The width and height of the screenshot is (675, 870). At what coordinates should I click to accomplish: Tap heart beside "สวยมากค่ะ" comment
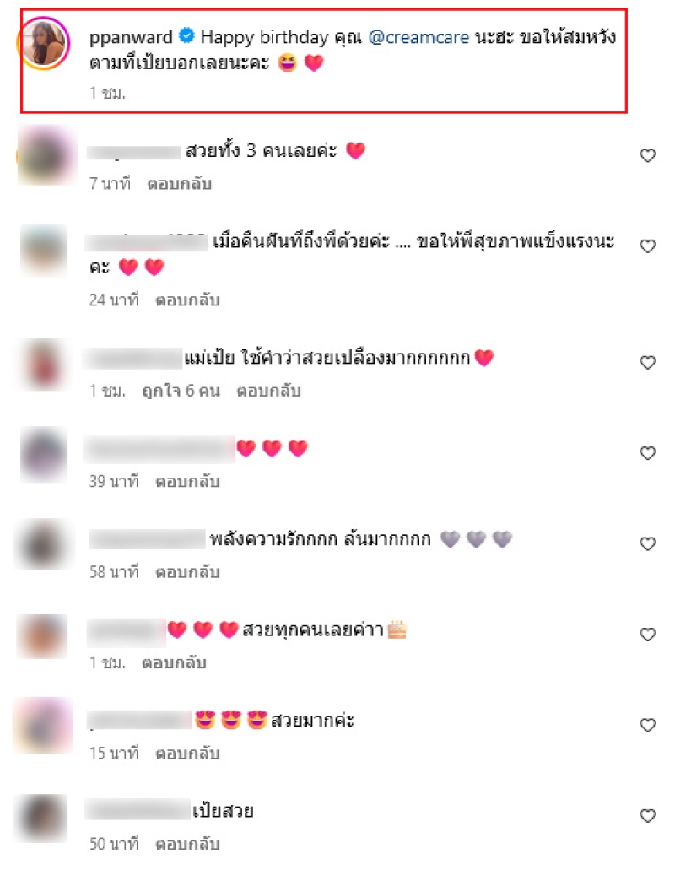pos(648,725)
